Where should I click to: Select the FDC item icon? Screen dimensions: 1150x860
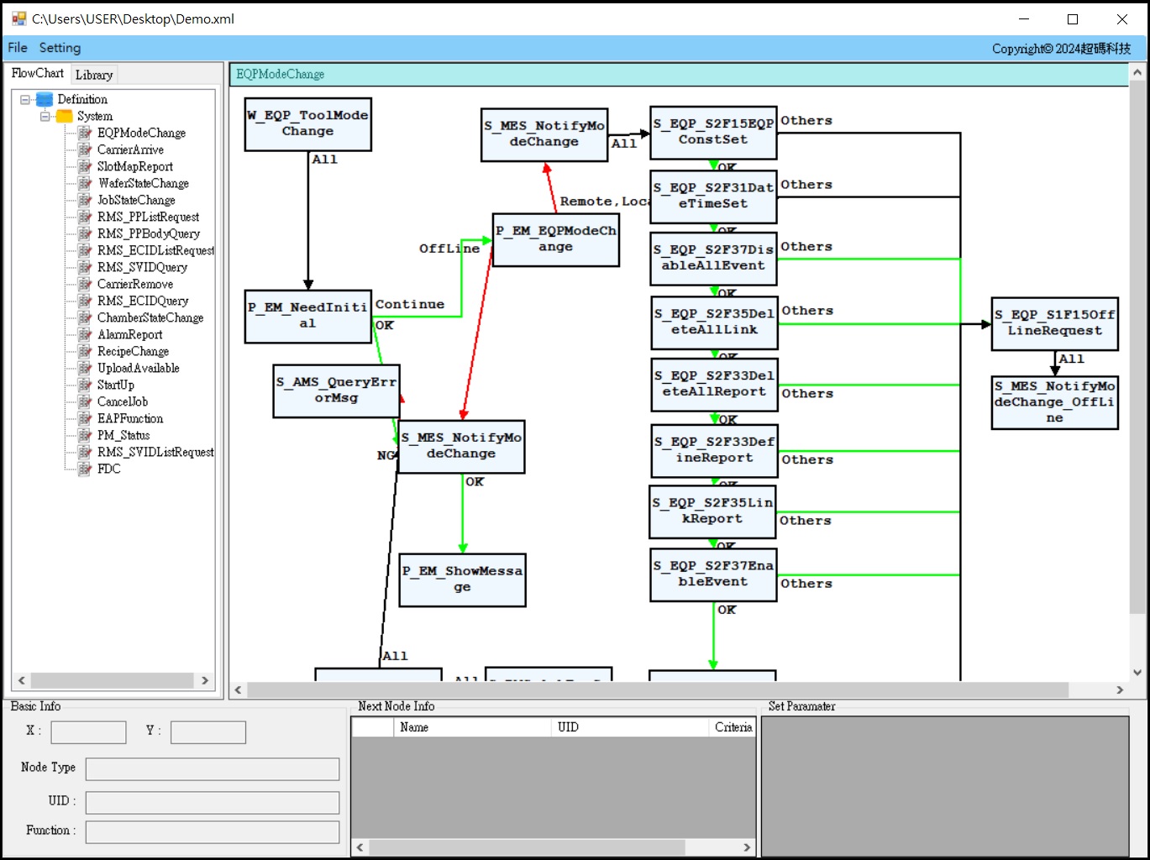(x=85, y=469)
